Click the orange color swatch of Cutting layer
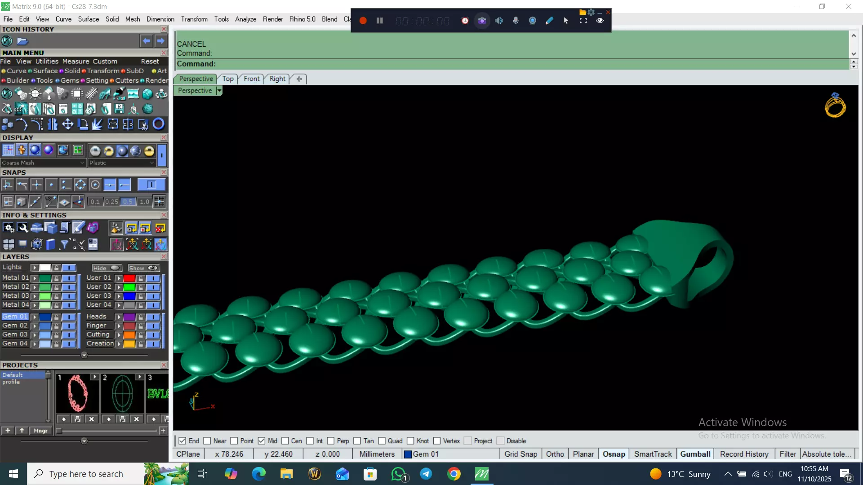Viewport: 863px width, 485px height. (x=129, y=335)
